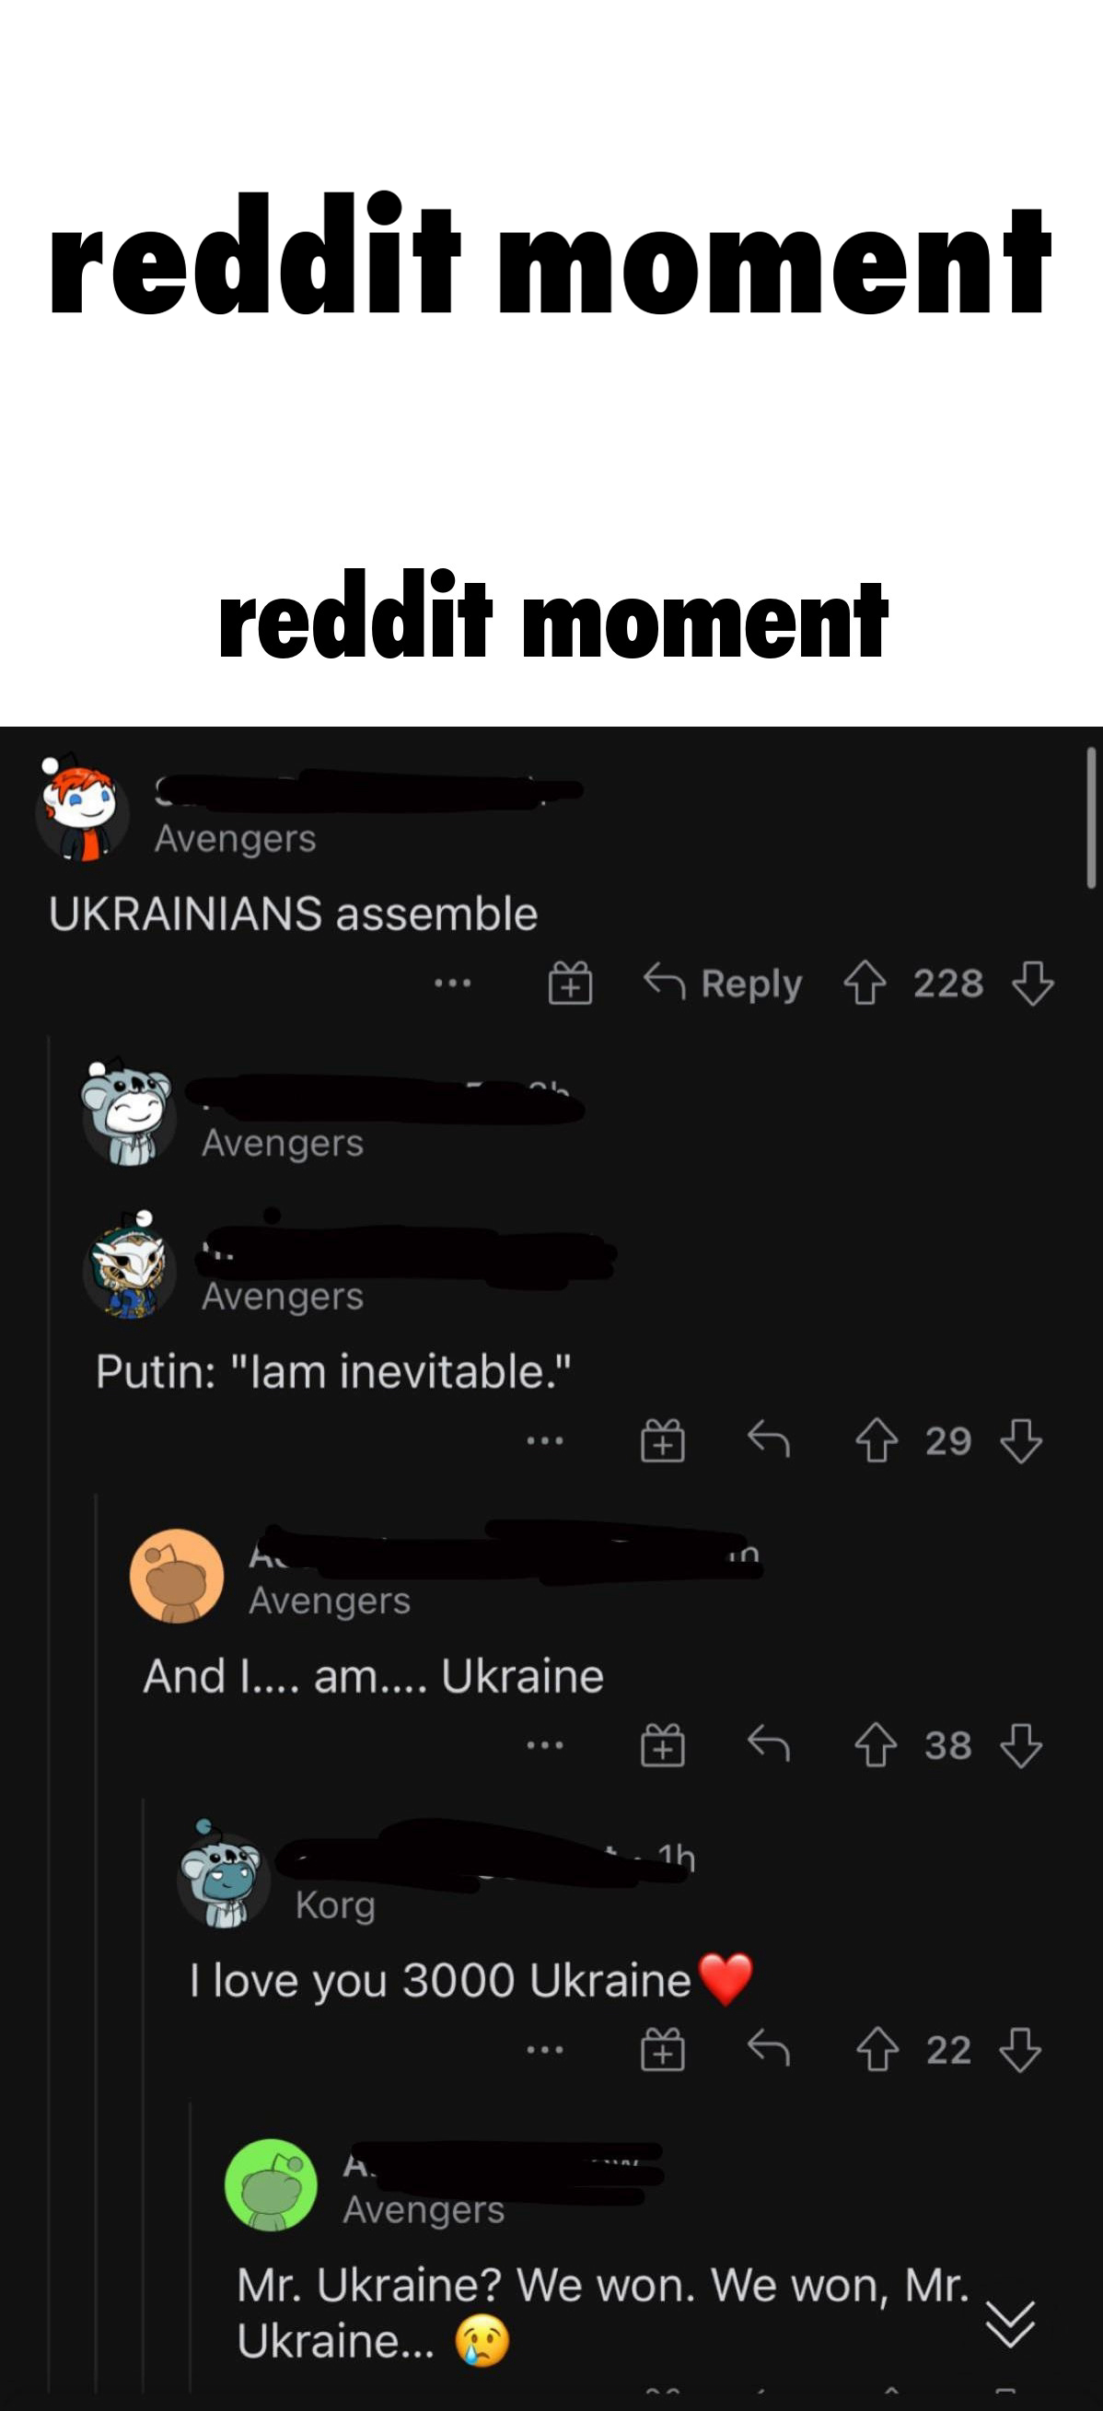Expand options on "I love you 3000" comment
The width and height of the screenshot is (1103, 2411).
coord(544,2051)
